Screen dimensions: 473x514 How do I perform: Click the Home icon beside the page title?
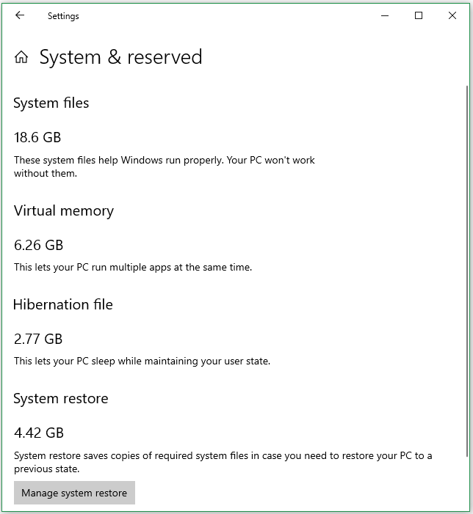pos(21,57)
